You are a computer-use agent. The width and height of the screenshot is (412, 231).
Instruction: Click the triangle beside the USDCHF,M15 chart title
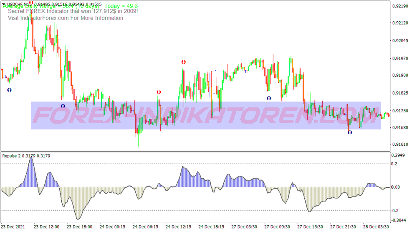tap(4, 4)
